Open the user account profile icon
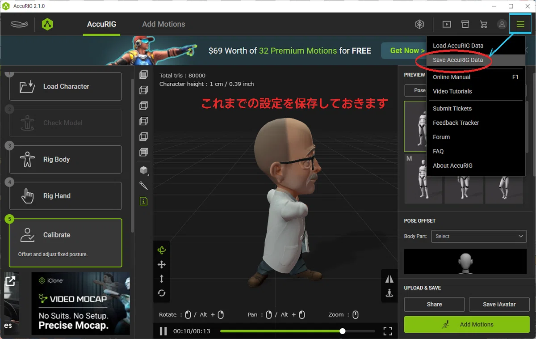Viewport: 536px width, 339px height. (502, 24)
